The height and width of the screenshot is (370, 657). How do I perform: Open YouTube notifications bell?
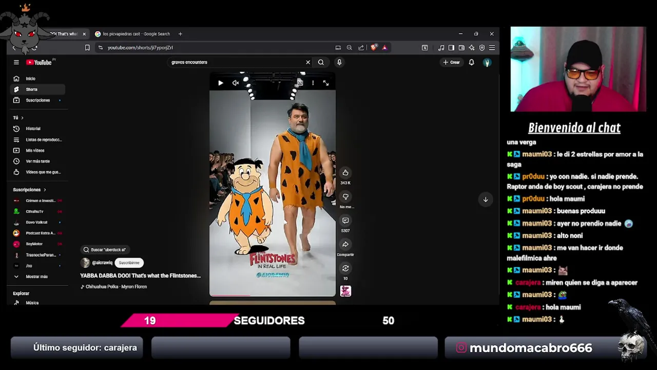pyautogui.click(x=471, y=62)
